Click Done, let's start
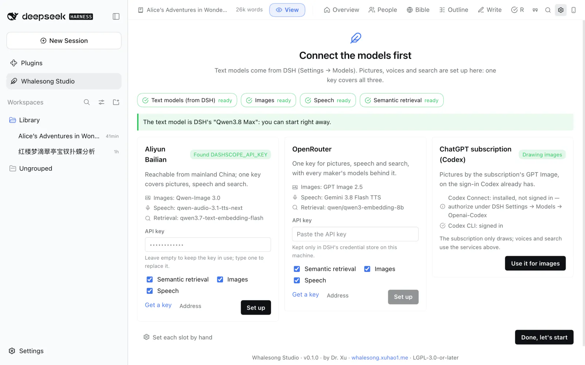Viewport: 585px width, 365px height. (544, 337)
